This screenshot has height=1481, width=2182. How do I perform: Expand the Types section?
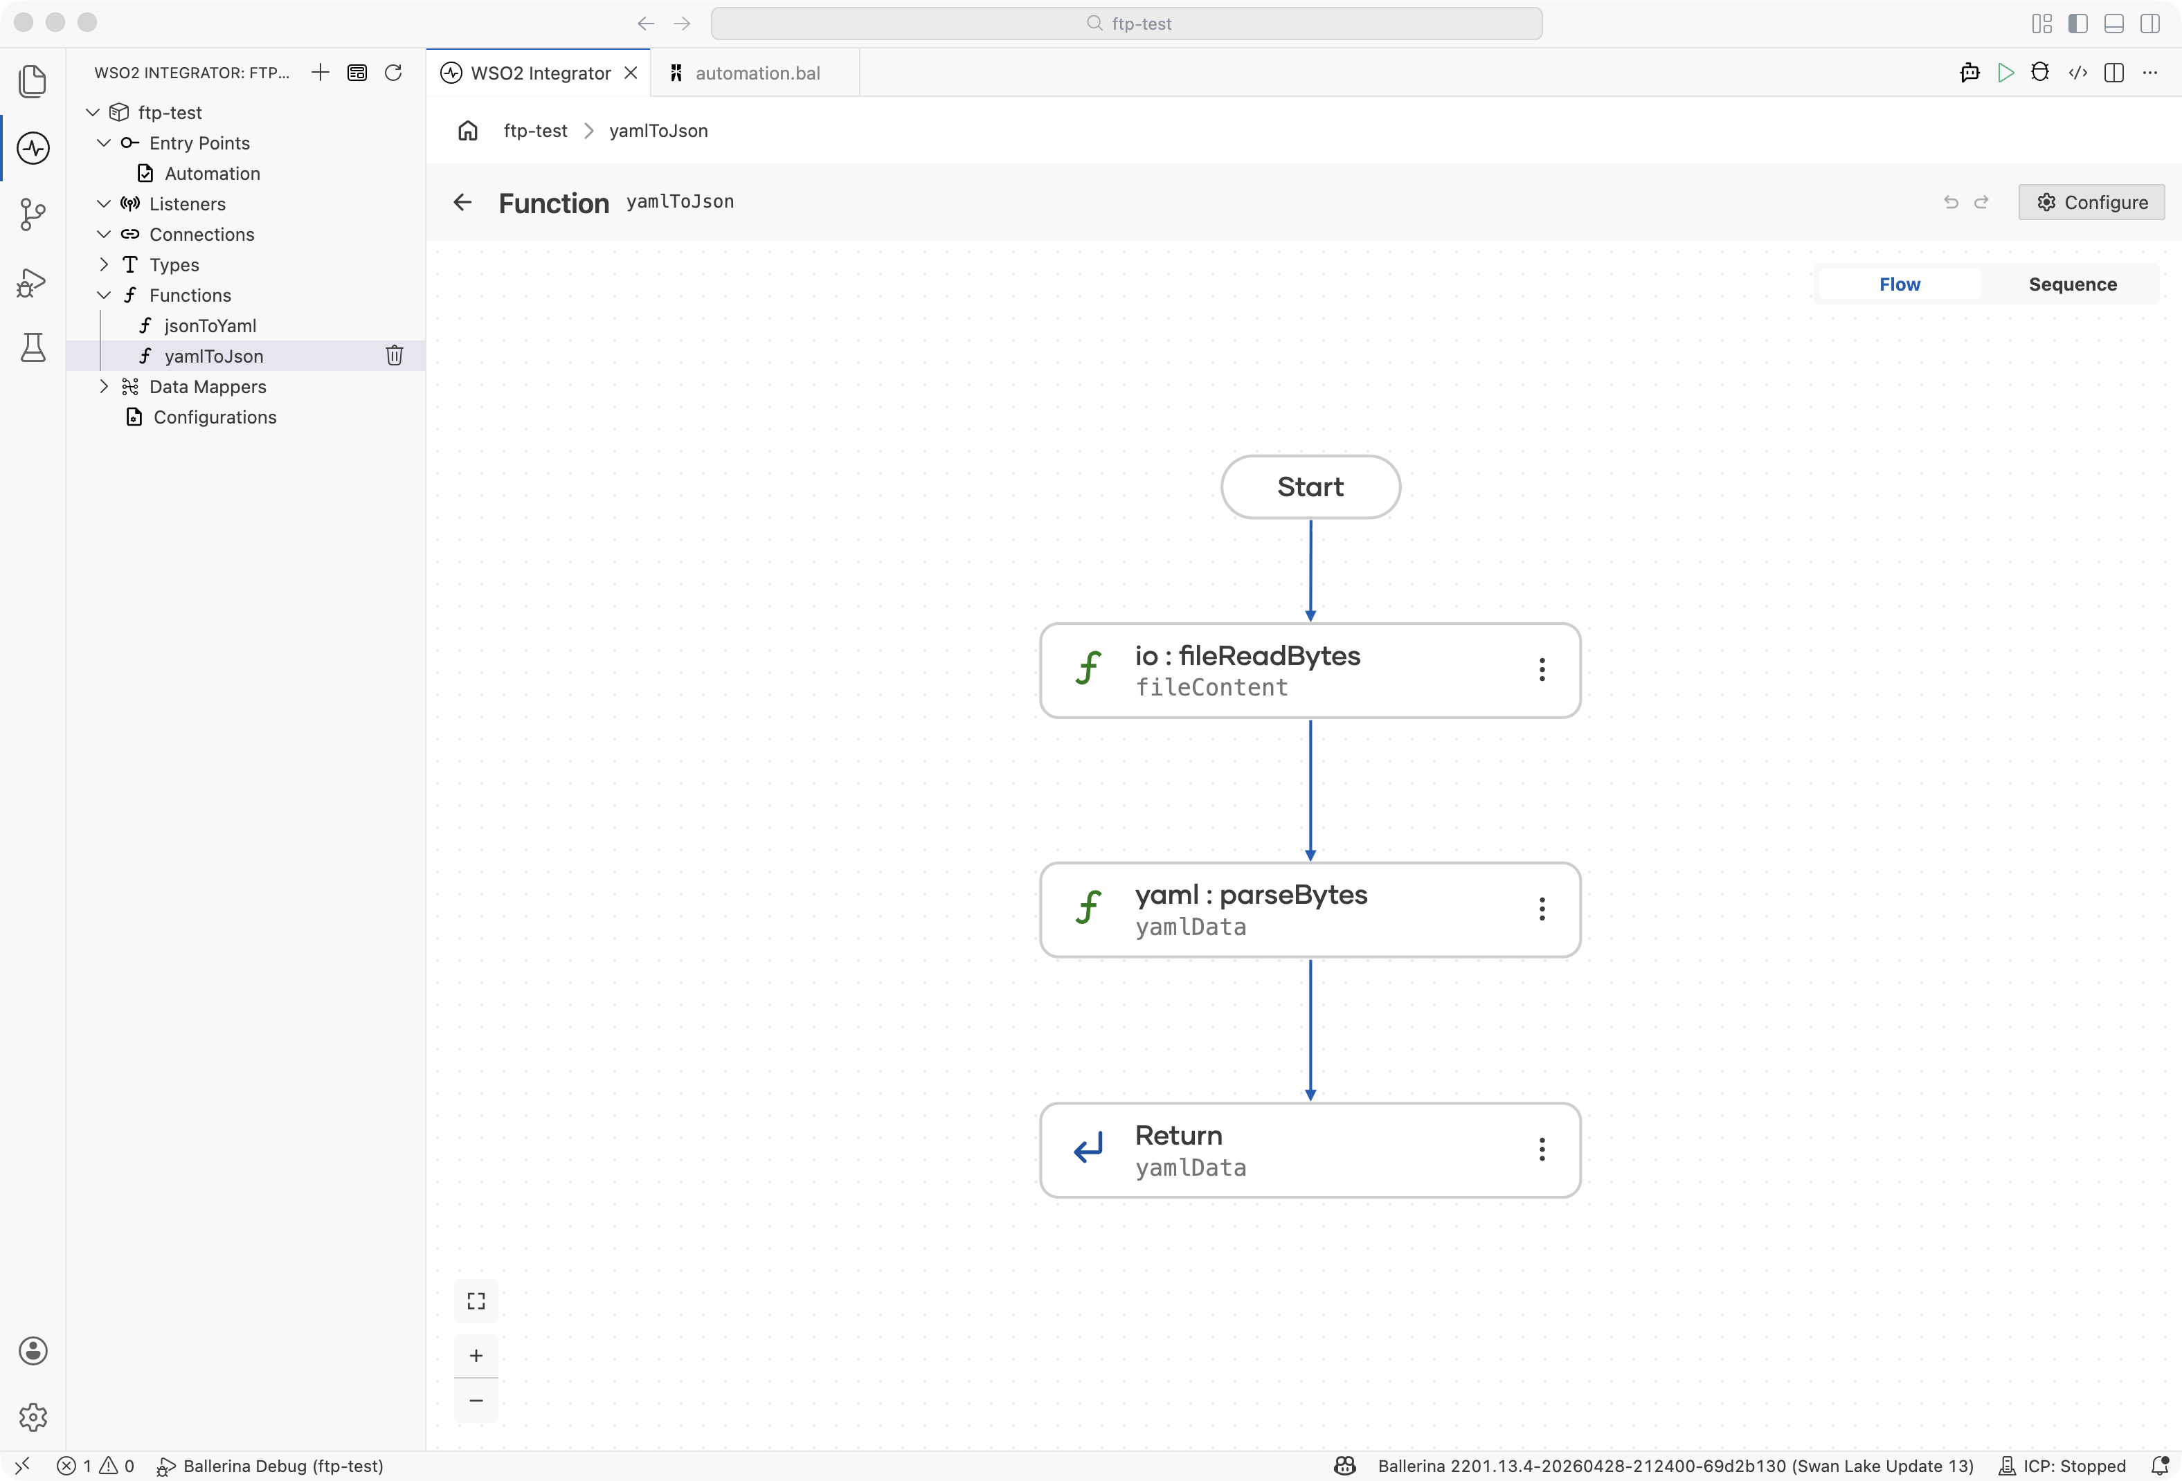(105, 264)
